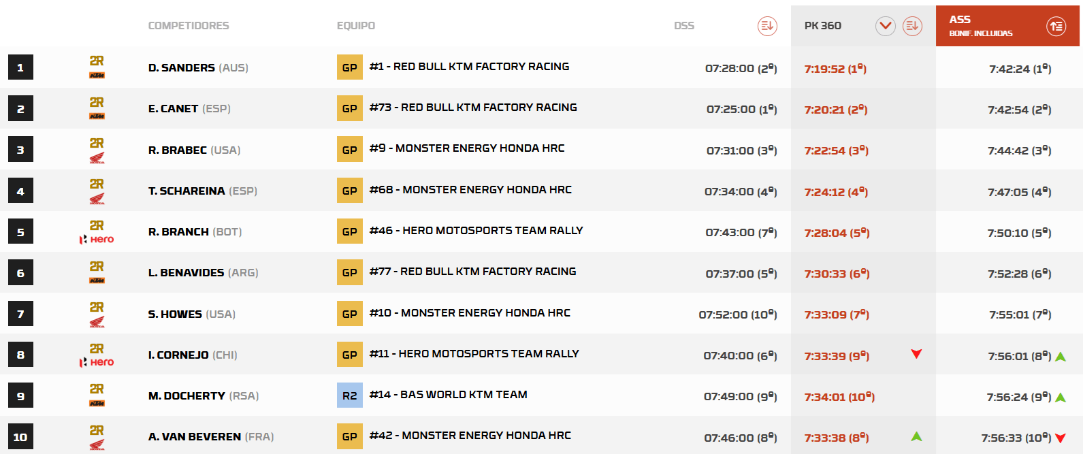The image size is (1083, 454).
Task: Click the red down arrow beside 7:56:33 (10º)
Action: tap(1061, 438)
